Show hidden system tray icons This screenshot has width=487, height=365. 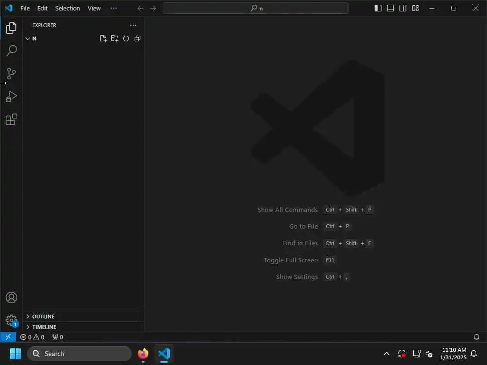387,354
